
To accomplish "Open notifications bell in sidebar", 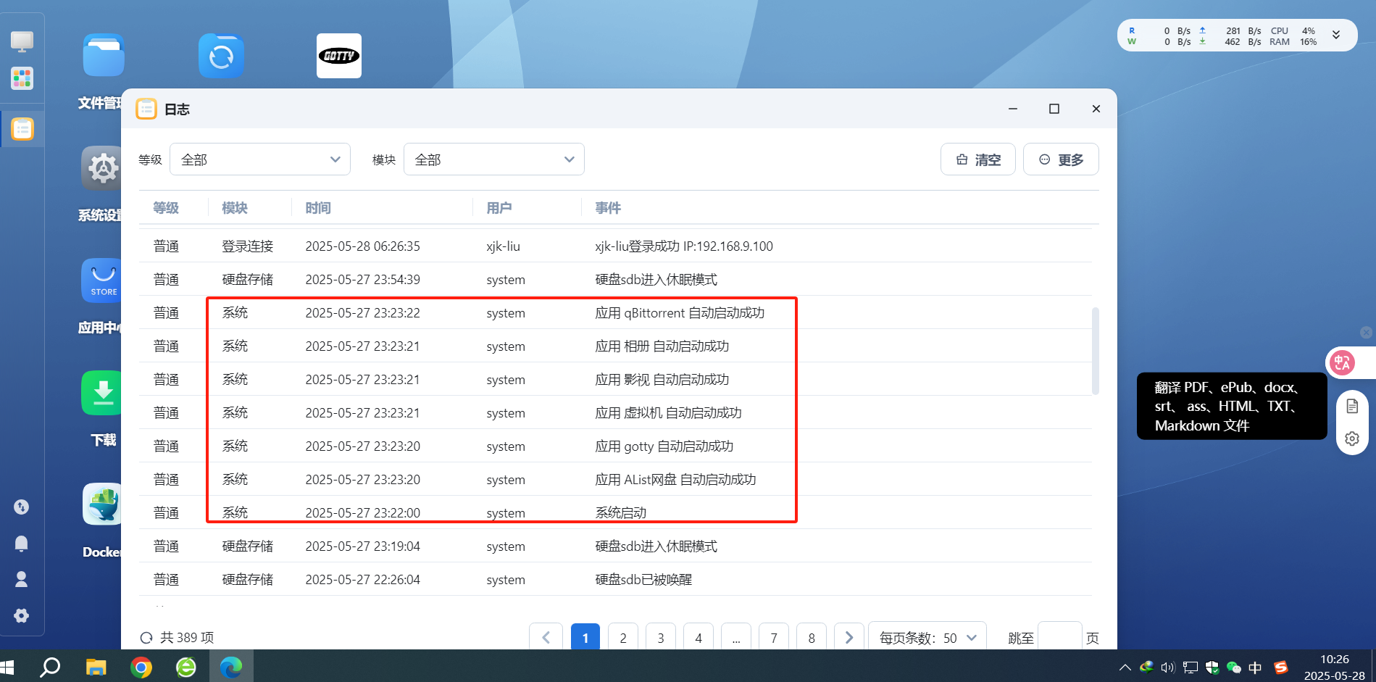I will pos(22,543).
